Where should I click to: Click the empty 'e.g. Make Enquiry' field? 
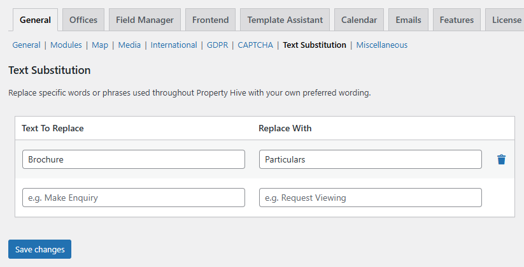(134, 198)
